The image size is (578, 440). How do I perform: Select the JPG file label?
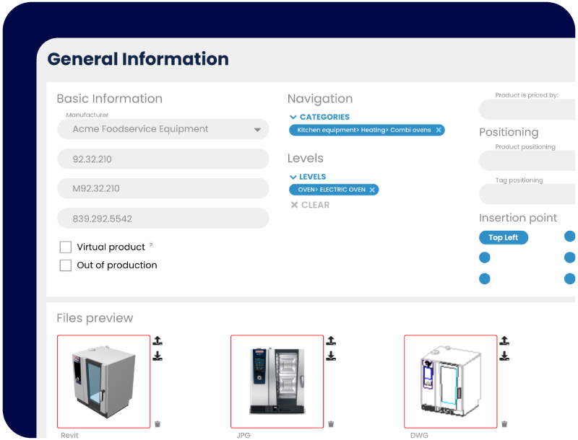coord(243,435)
